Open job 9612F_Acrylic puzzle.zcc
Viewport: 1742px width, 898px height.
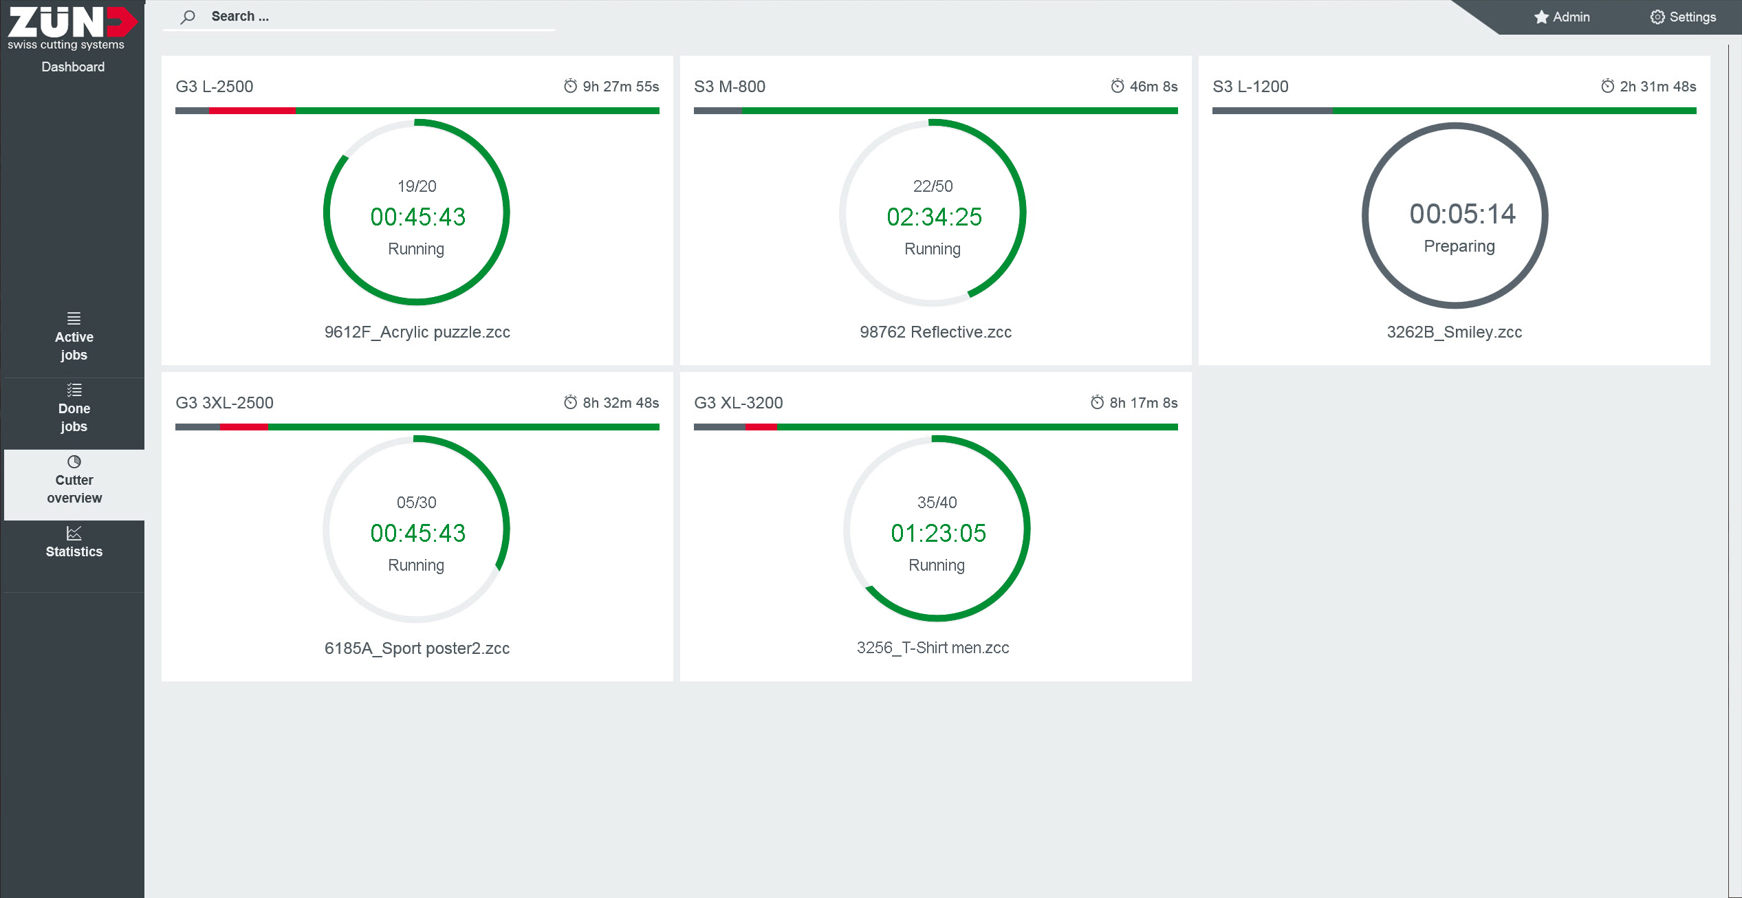click(x=417, y=332)
